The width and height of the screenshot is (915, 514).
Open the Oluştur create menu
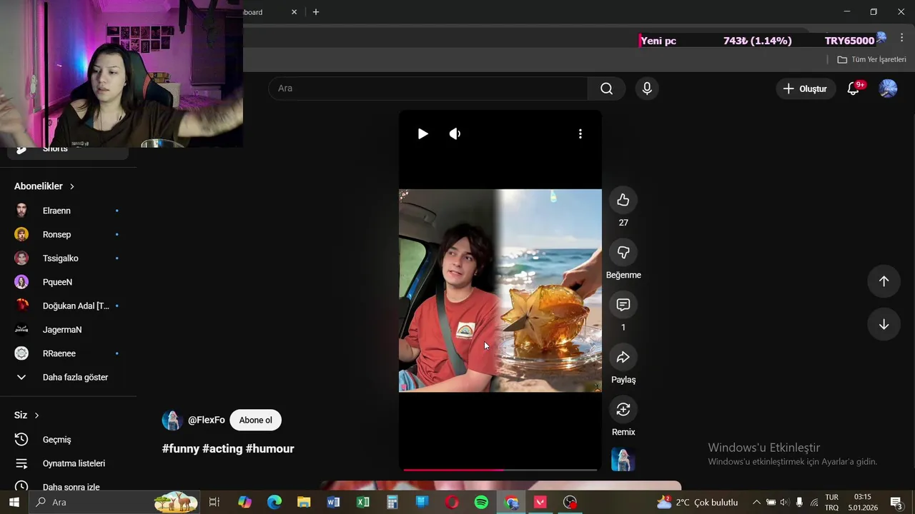tap(806, 89)
